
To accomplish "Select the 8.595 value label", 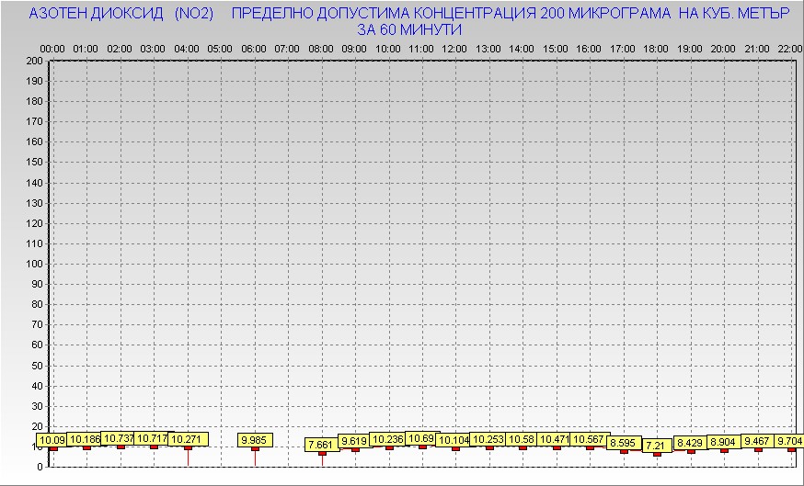I will pyautogui.click(x=624, y=443).
